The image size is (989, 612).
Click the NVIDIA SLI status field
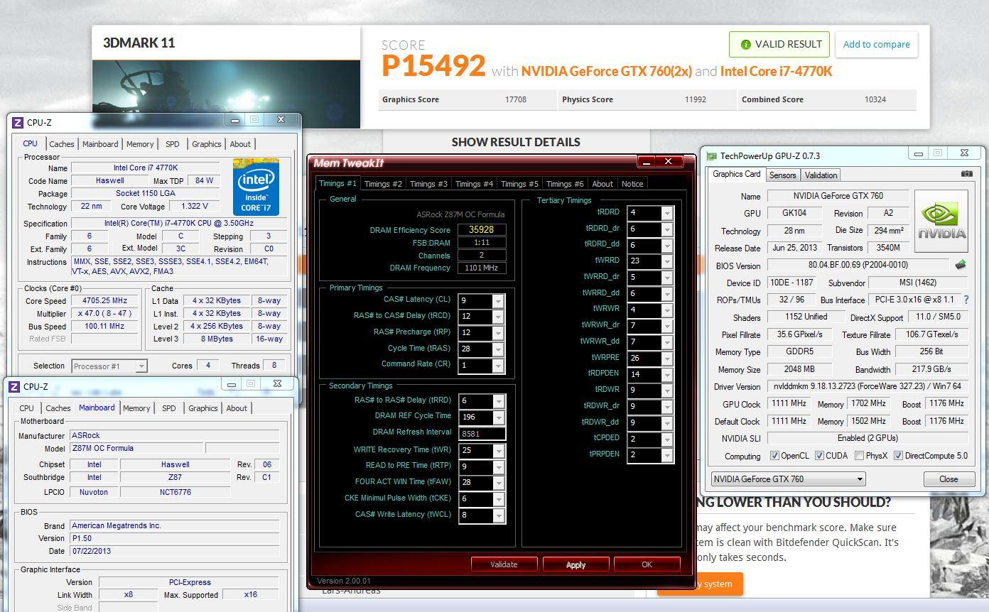tap(868, 438)
